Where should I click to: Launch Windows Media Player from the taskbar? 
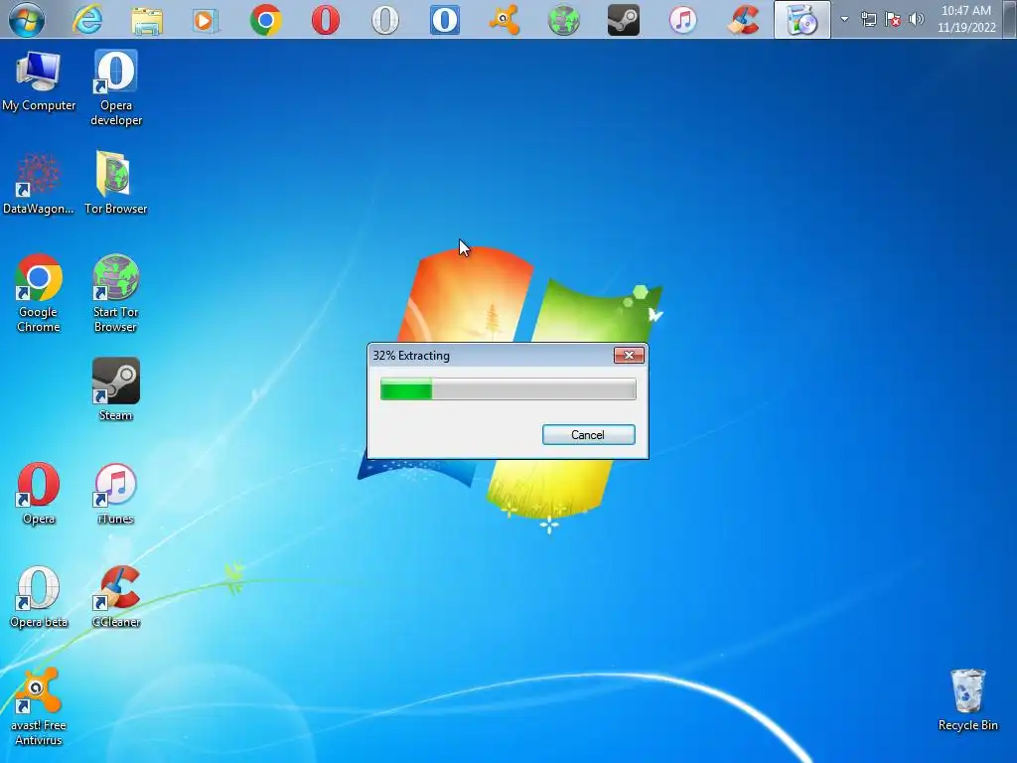coord(206,20)
